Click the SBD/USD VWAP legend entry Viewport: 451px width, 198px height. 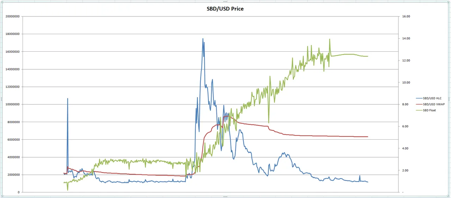[x=430, y=104]
